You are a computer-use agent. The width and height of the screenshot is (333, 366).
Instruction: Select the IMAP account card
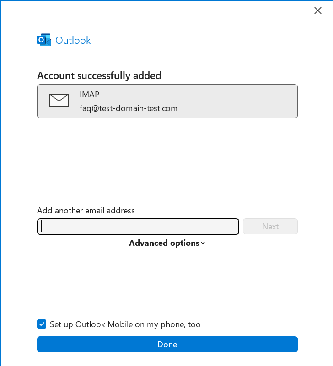(x=167, y=101)
